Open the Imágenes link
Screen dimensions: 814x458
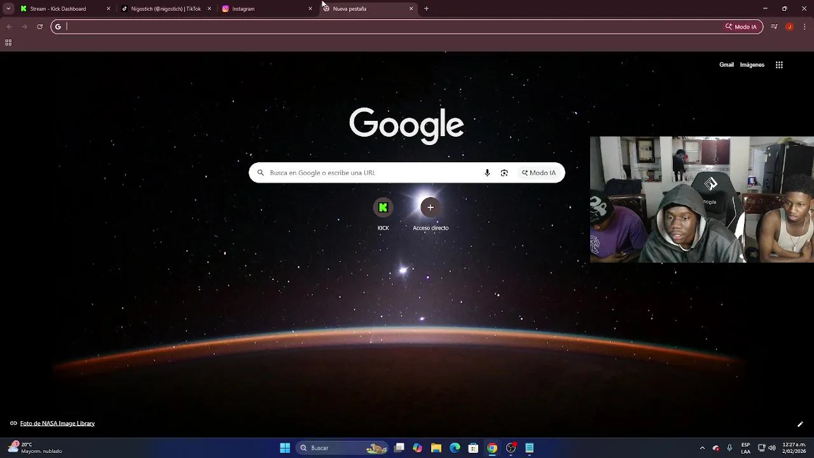tap(752, 65)
